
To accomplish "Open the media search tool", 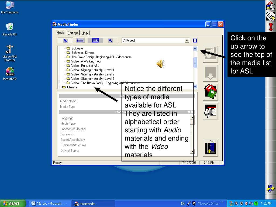I will point(110,41).
